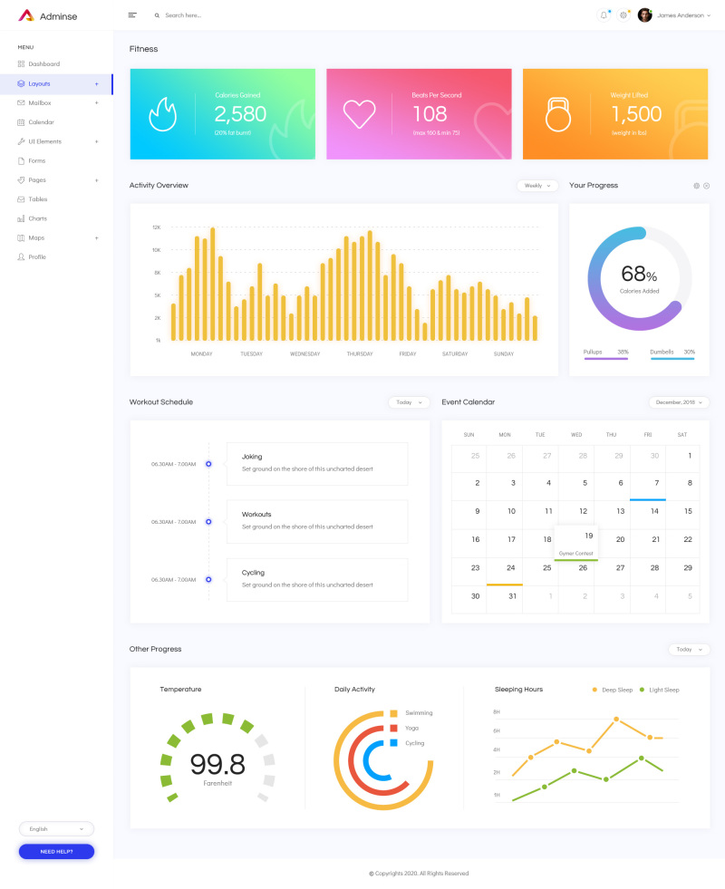This screenshot has width=725, height=889.
Task: Open the Today dropdown for Workout Schedule
Action: 409,401
